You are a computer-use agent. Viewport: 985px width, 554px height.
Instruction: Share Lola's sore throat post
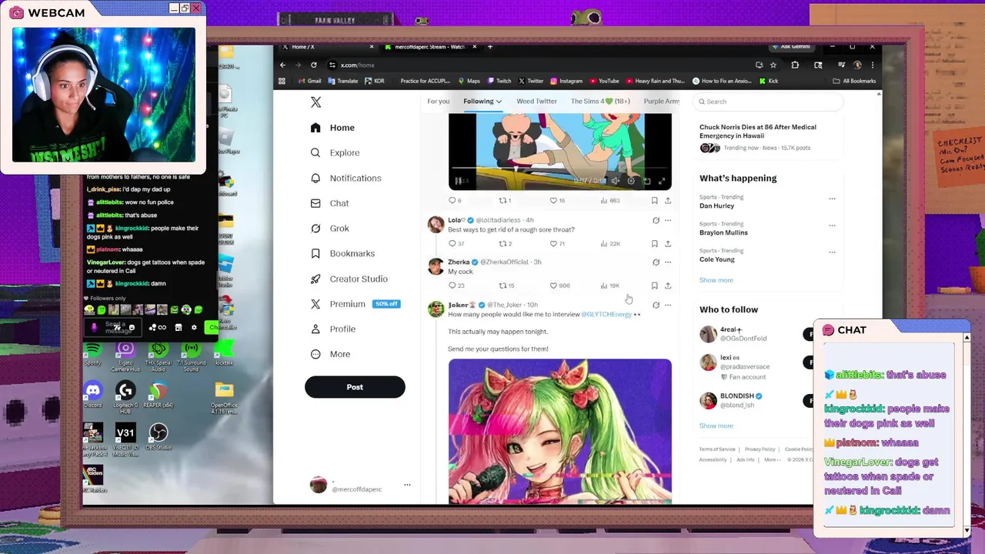[x=668, y=244]
